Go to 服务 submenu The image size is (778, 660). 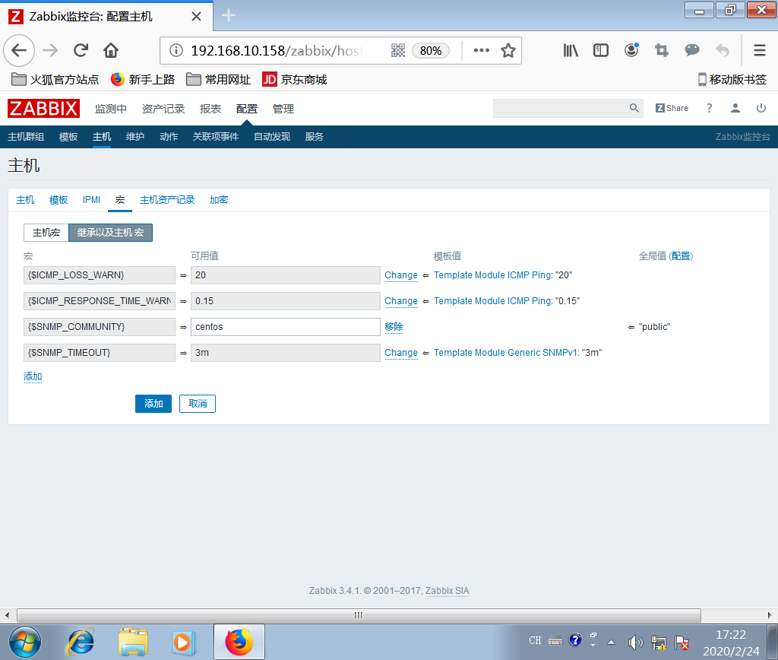click(314, 137)
